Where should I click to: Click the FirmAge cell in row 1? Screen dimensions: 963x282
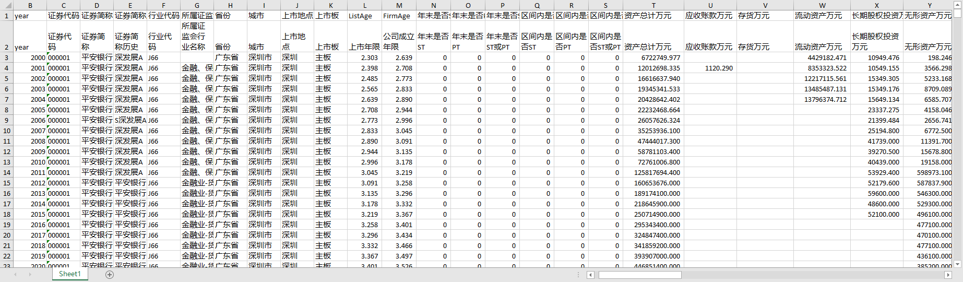coord(399,16)
